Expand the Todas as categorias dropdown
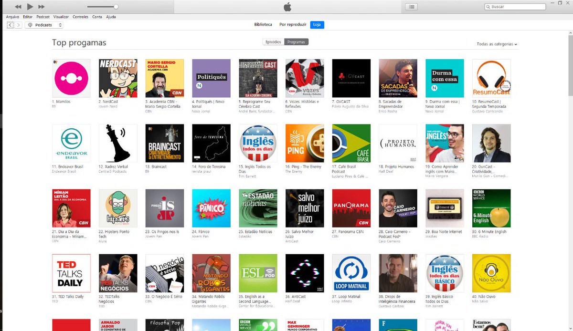This screenshot has height=331, width=573. coord(497,44)
